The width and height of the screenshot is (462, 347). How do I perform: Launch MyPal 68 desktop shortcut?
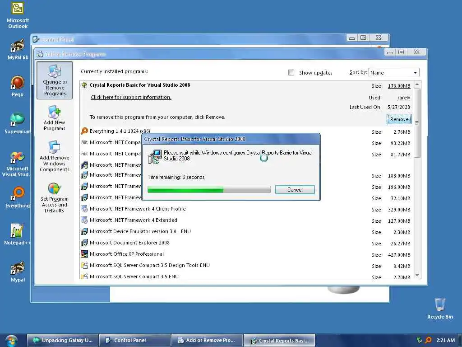tap(18, 50)
